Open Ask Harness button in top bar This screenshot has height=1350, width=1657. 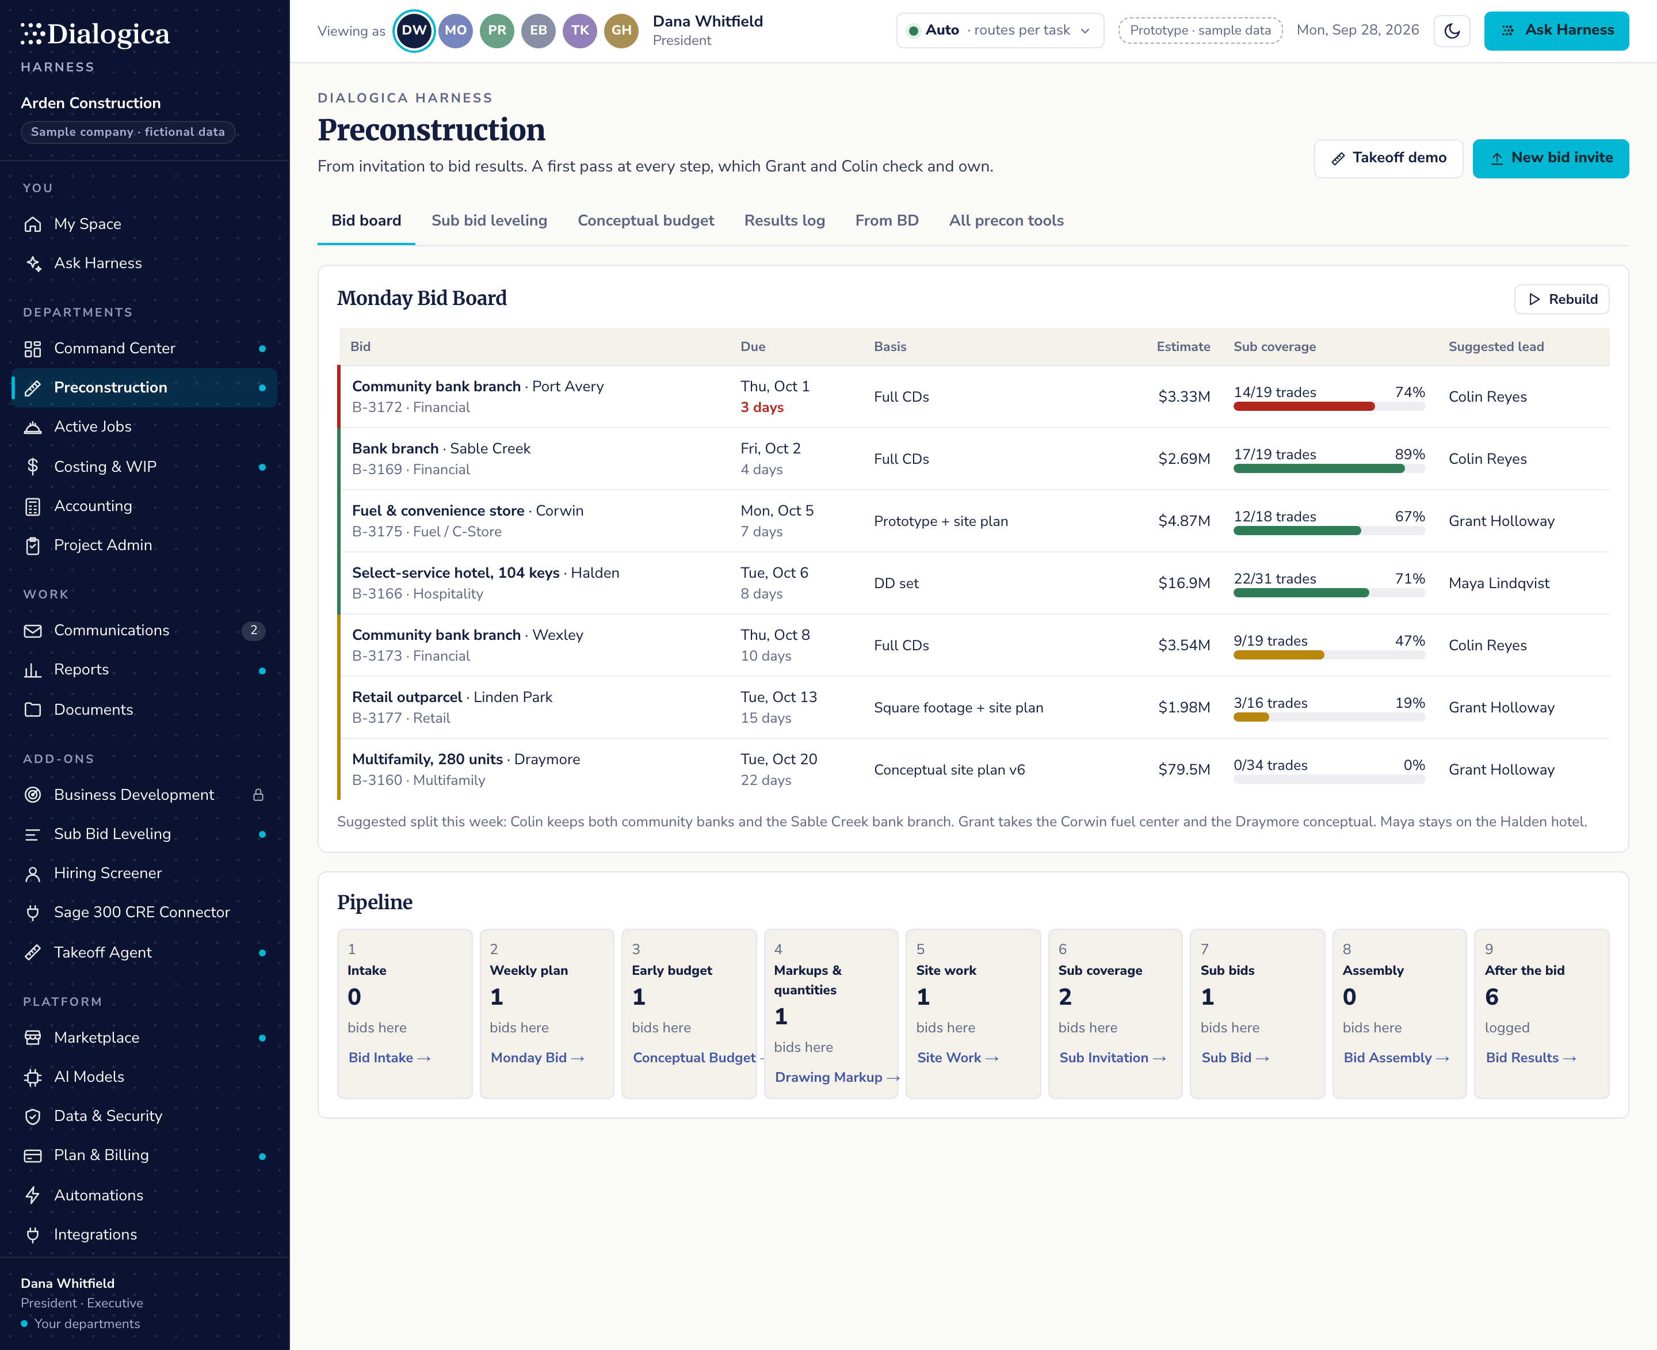click(1556, 31)
